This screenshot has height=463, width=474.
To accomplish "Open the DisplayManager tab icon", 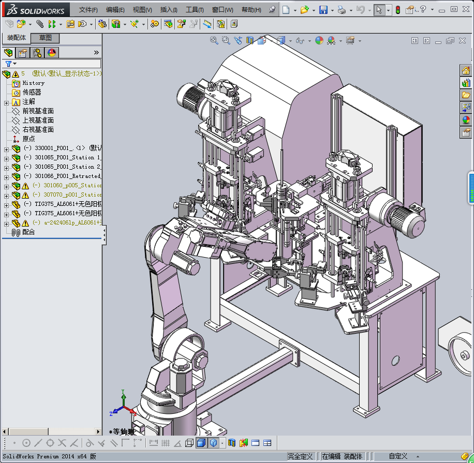I will point(52,53).
